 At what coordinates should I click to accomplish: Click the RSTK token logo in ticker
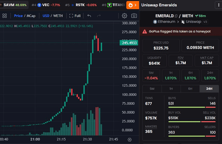click(x=73, y=5)
